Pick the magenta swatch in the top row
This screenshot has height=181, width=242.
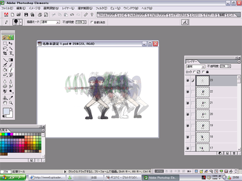click(x=12, y=134)
